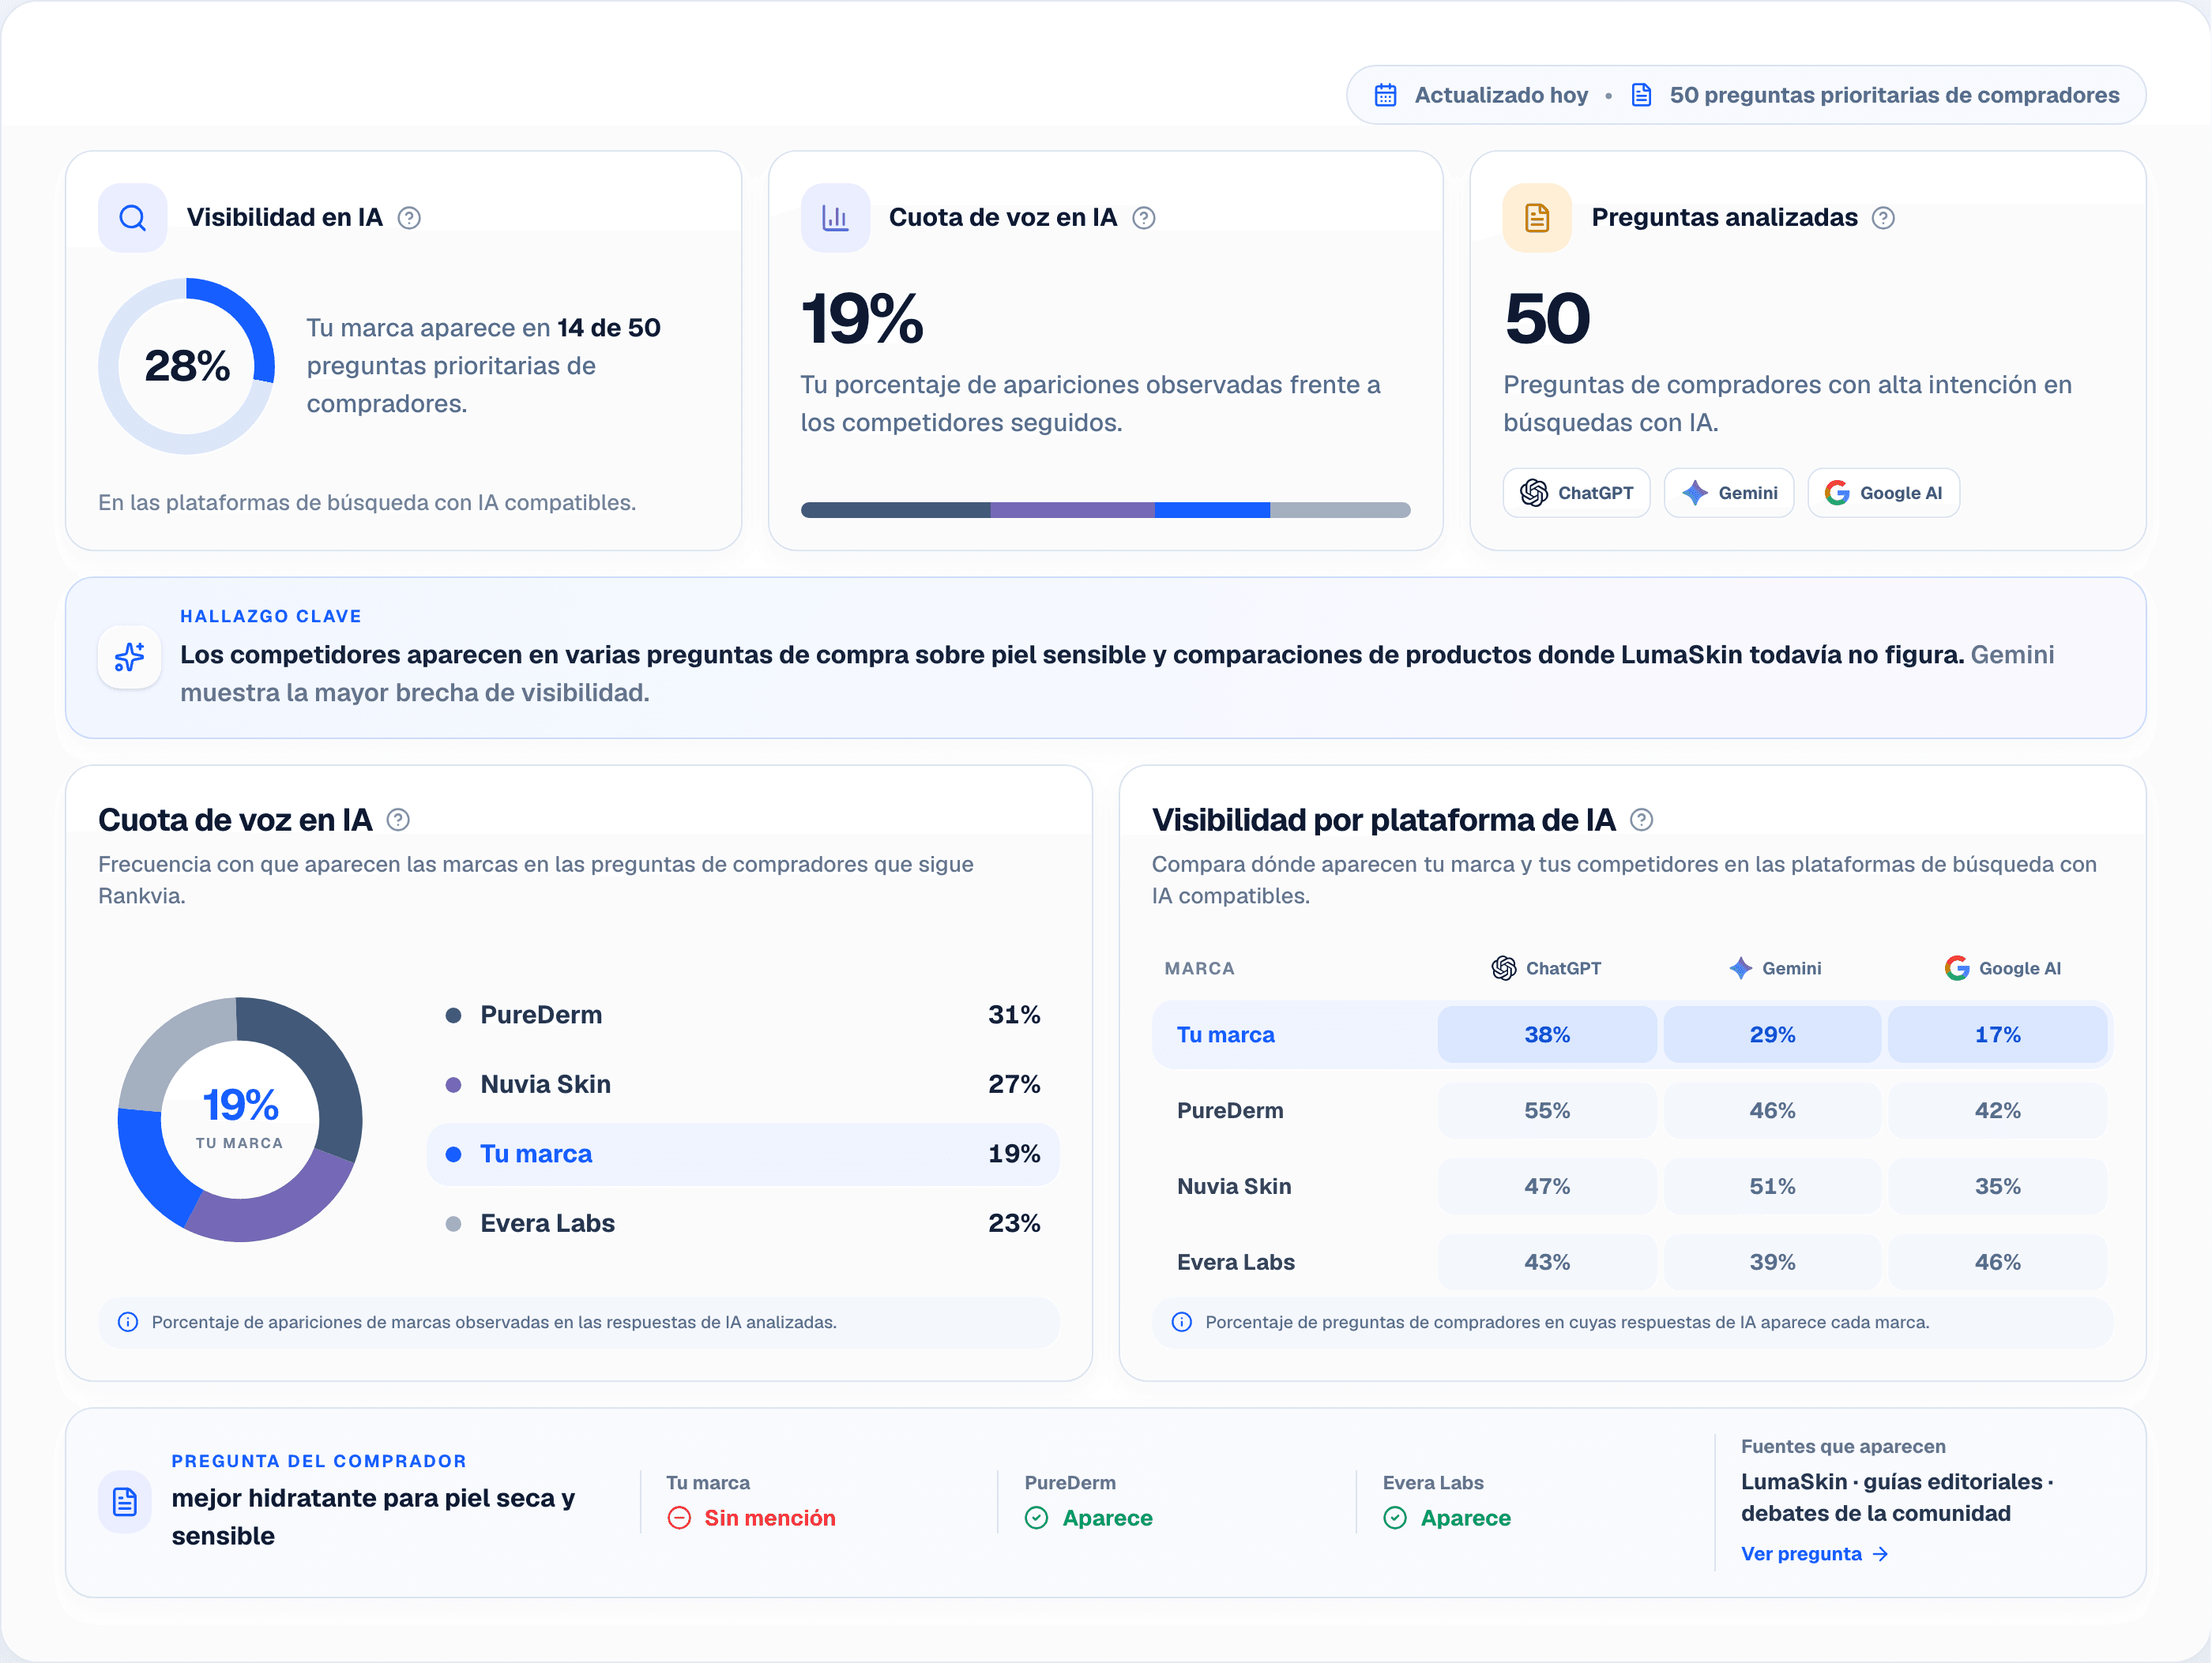Click the 19% Tu marca donut chart
This screenshot has width=2212, height=1663.
240,1120
